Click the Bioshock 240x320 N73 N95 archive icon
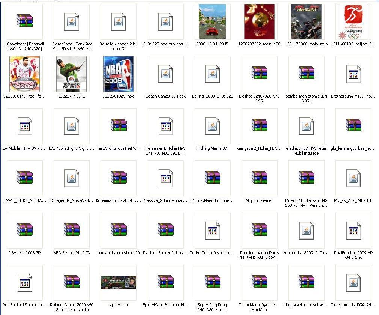The width and height of the screenshot is (379, 315). pyautogui.click(x=259, y=73)
